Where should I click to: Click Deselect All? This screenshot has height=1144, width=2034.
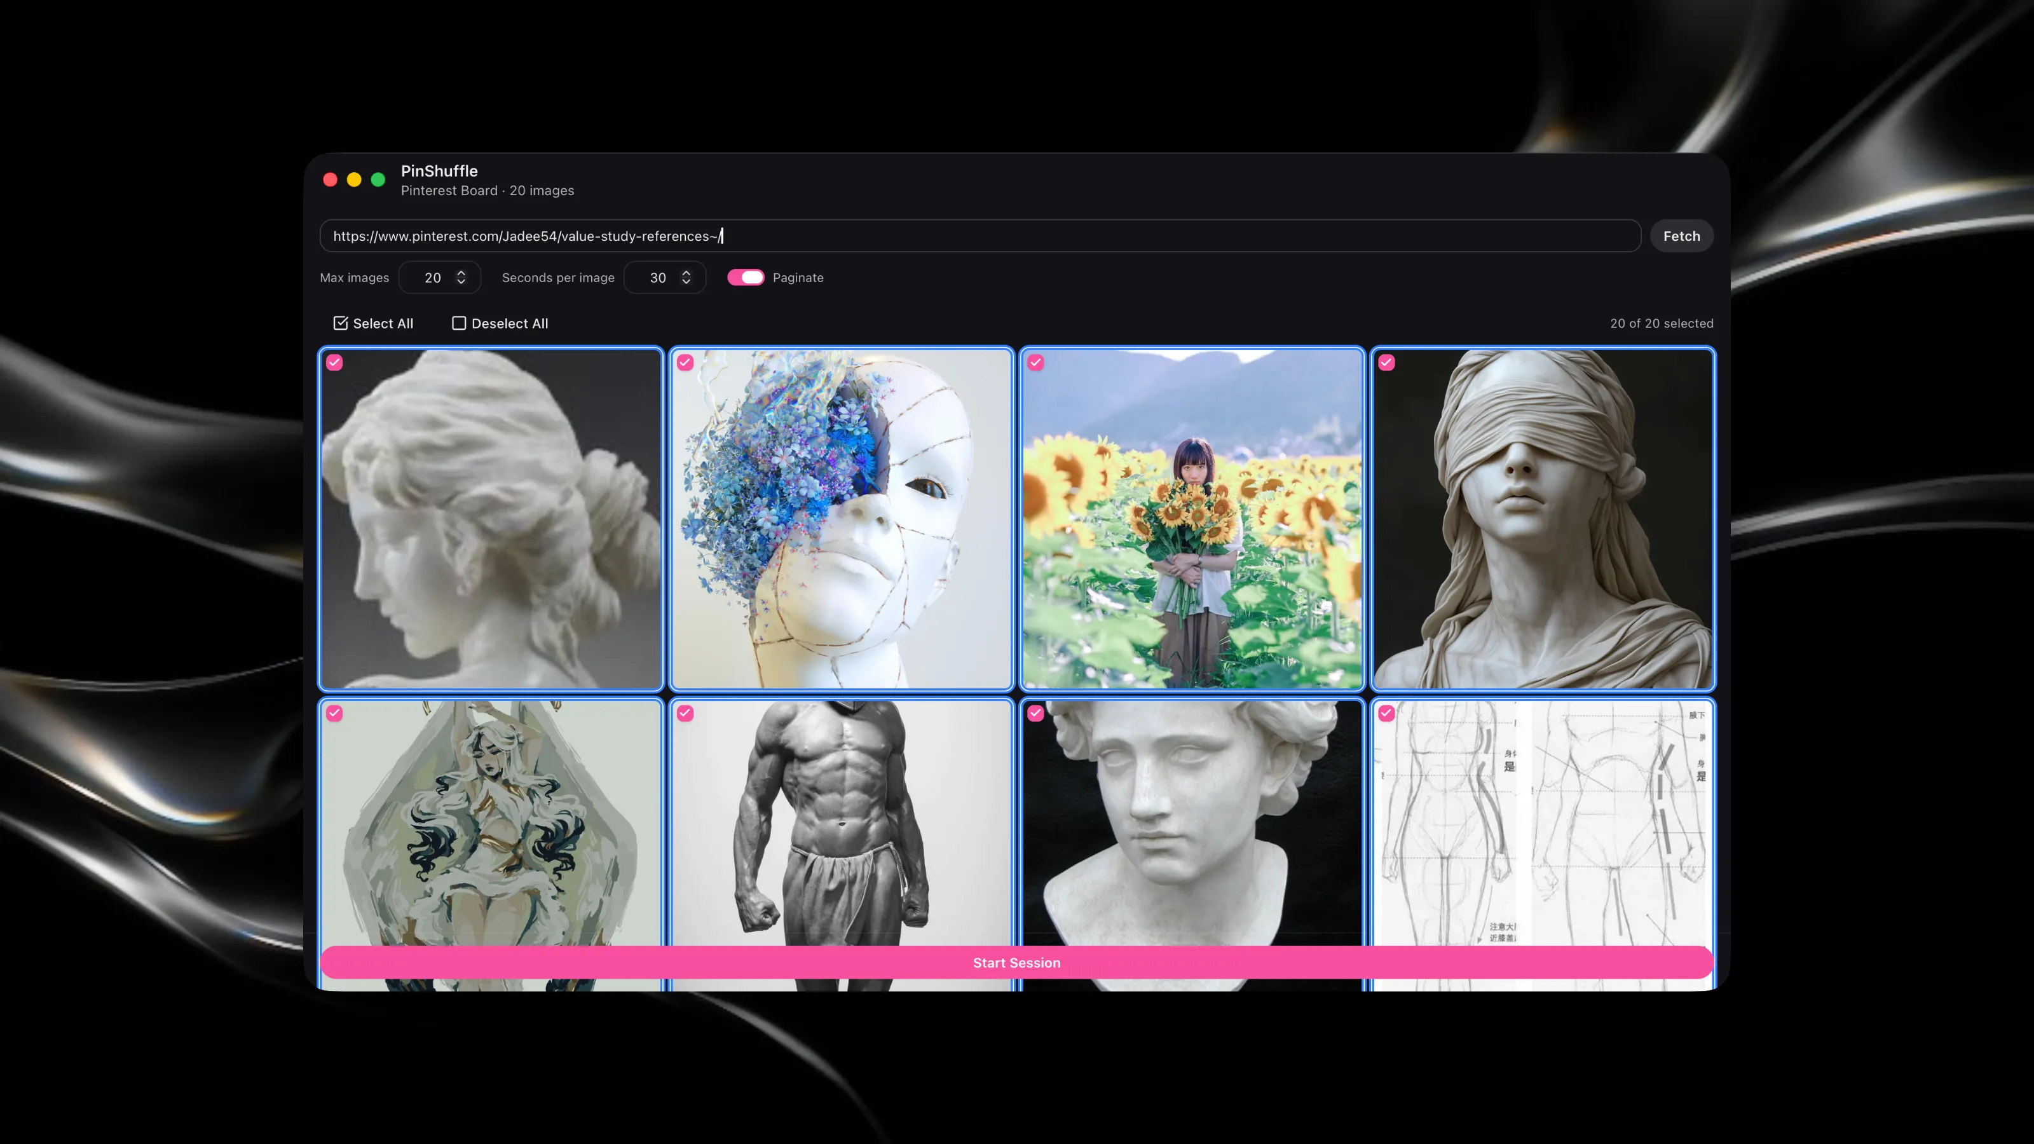(500, 323)
